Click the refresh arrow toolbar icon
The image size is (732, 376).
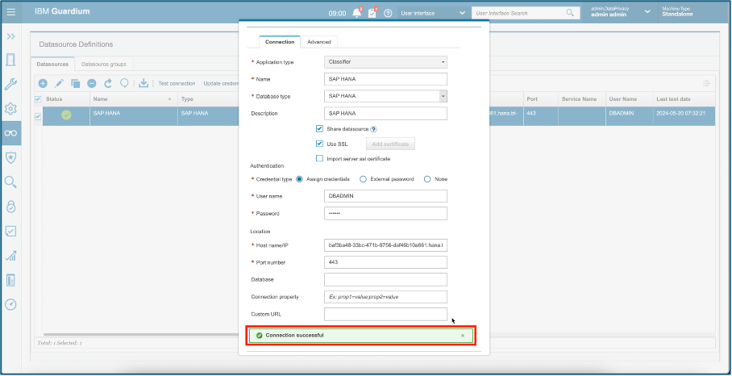pyautogui.click(x=108, y=84)
